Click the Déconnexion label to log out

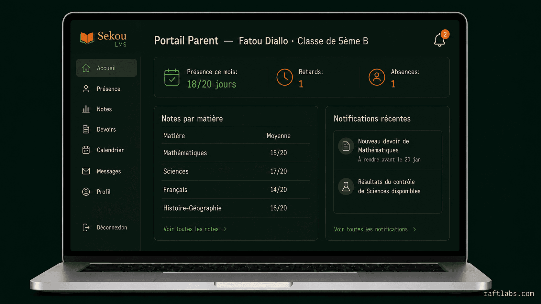tap(112, 227)
